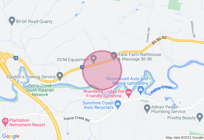
Task: Open the Pivetta Beauty map pin
Action: pyautogui.click(x=200, y=117)
